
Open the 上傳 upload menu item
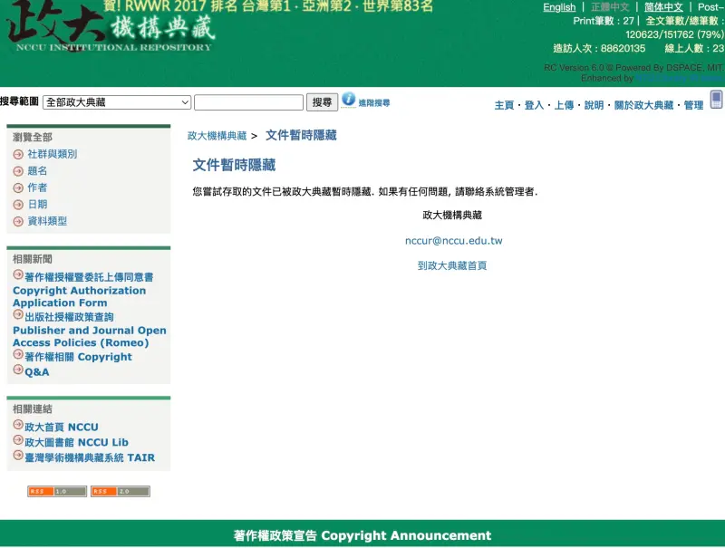click(564, 105)
